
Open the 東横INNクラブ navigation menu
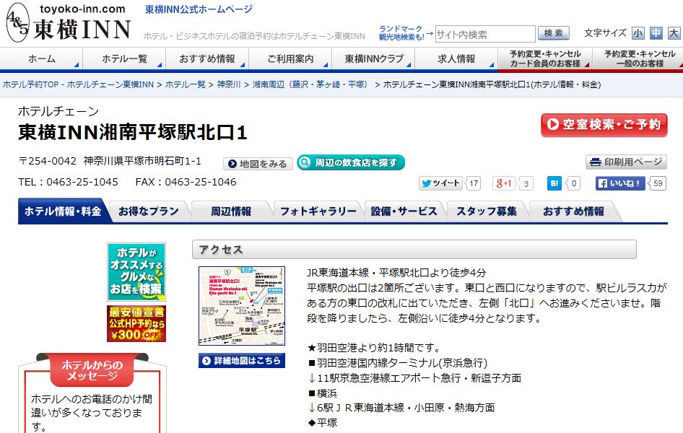coord(373,58)
